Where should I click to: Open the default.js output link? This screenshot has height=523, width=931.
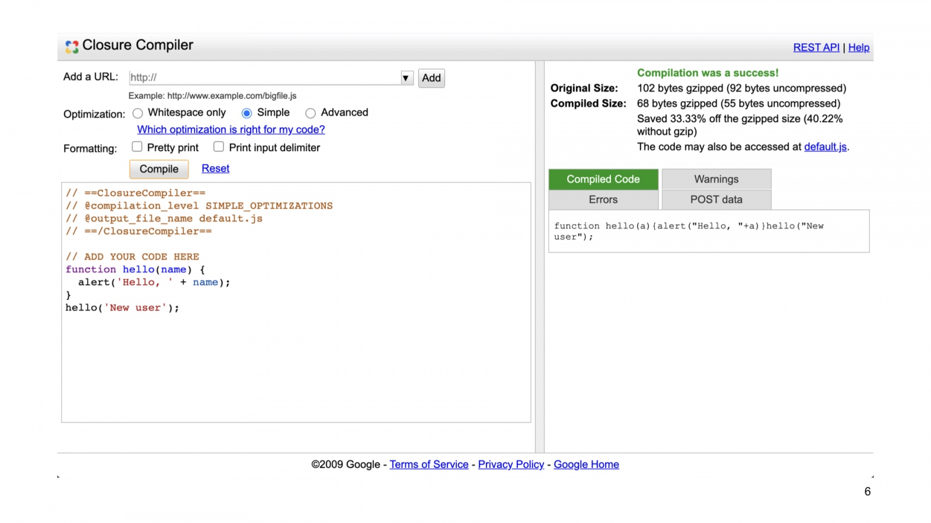tap(825, 147)
